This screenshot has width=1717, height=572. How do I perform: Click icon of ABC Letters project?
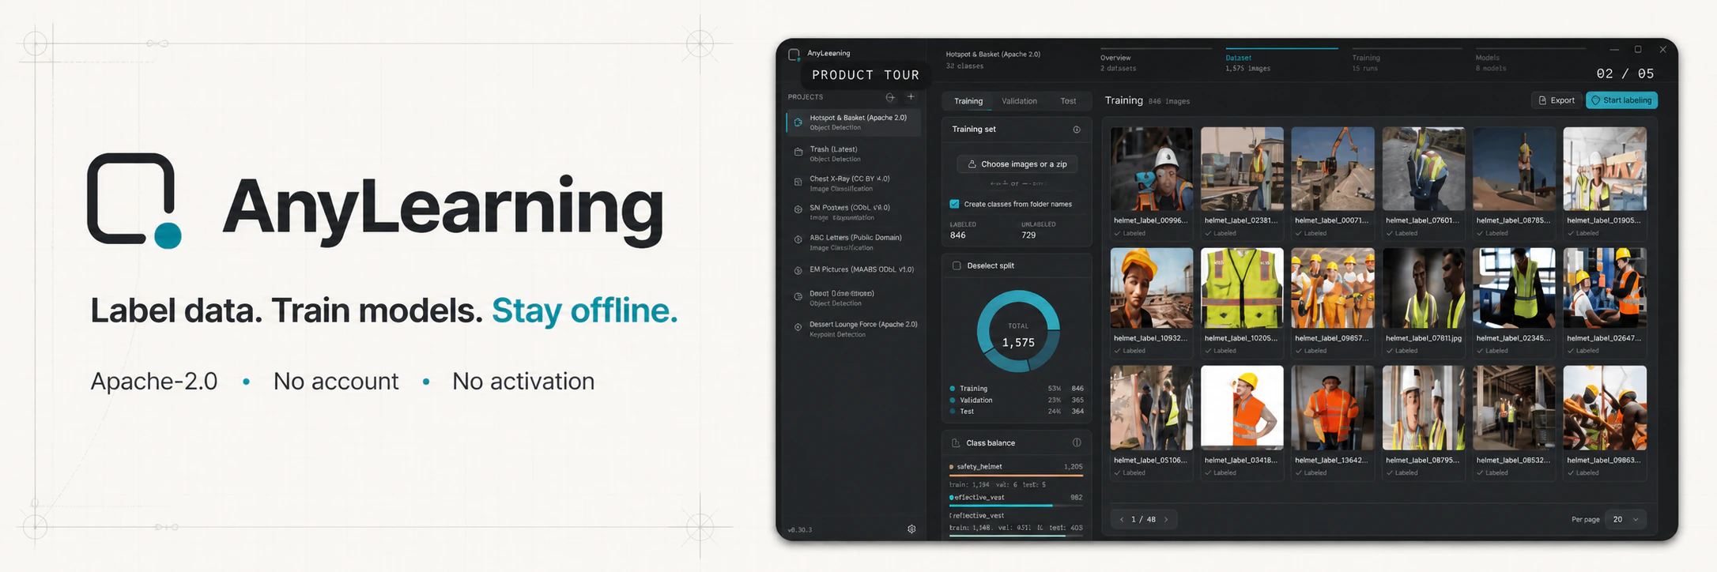798,239
